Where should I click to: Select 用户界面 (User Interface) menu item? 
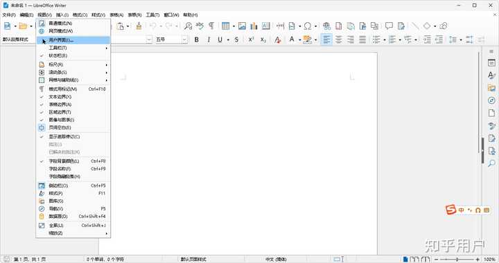[73, 40]
